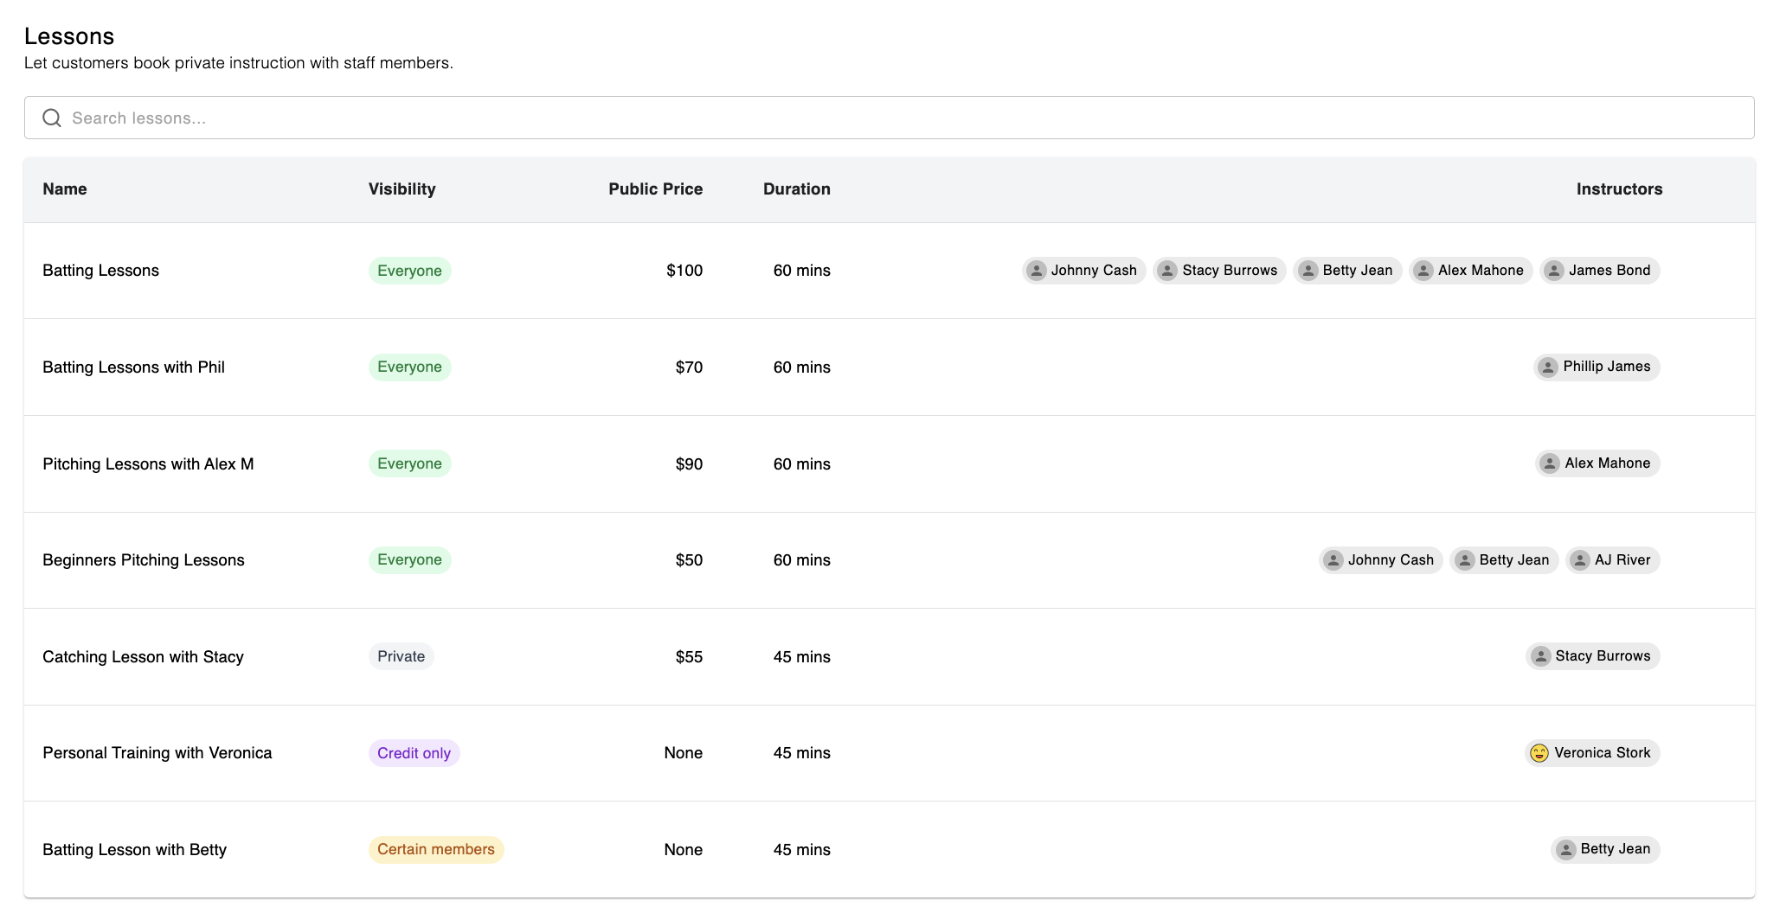Click Betty Jean avatar in Batting Lesson with Betty row

[x=1565, y=850]
